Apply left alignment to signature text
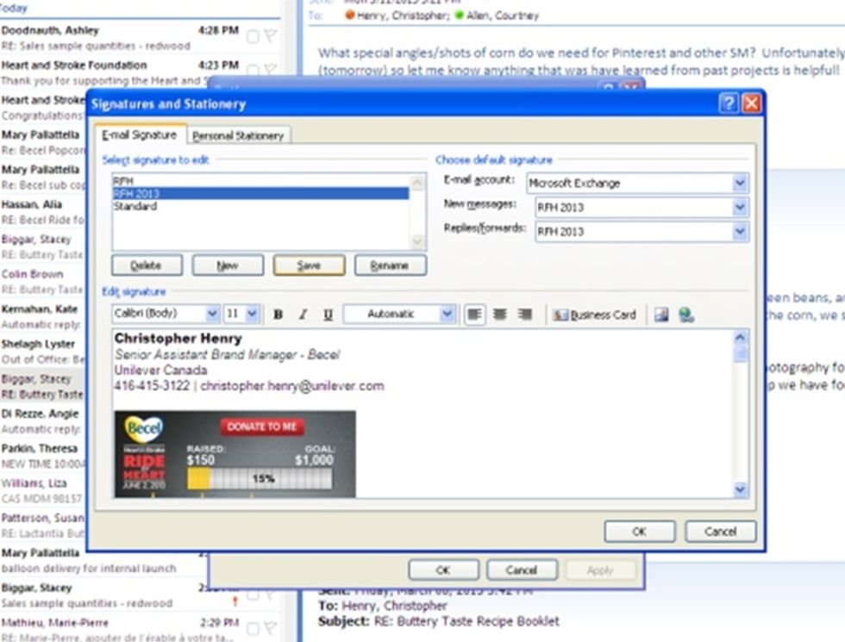This screenshot has width=845, height=642. coord(475,315)
